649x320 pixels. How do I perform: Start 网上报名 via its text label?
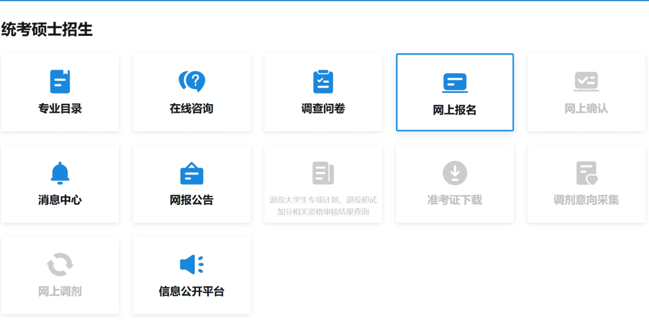(455, 110)
